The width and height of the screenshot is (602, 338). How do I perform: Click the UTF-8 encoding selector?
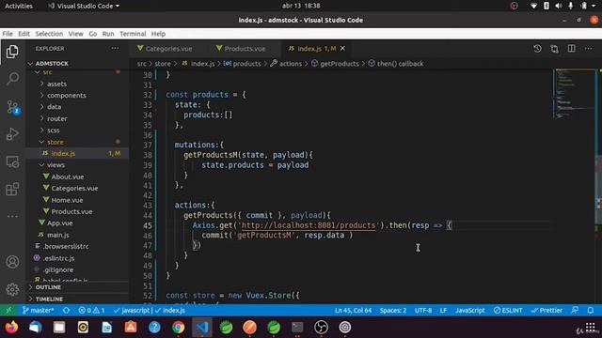423,310
